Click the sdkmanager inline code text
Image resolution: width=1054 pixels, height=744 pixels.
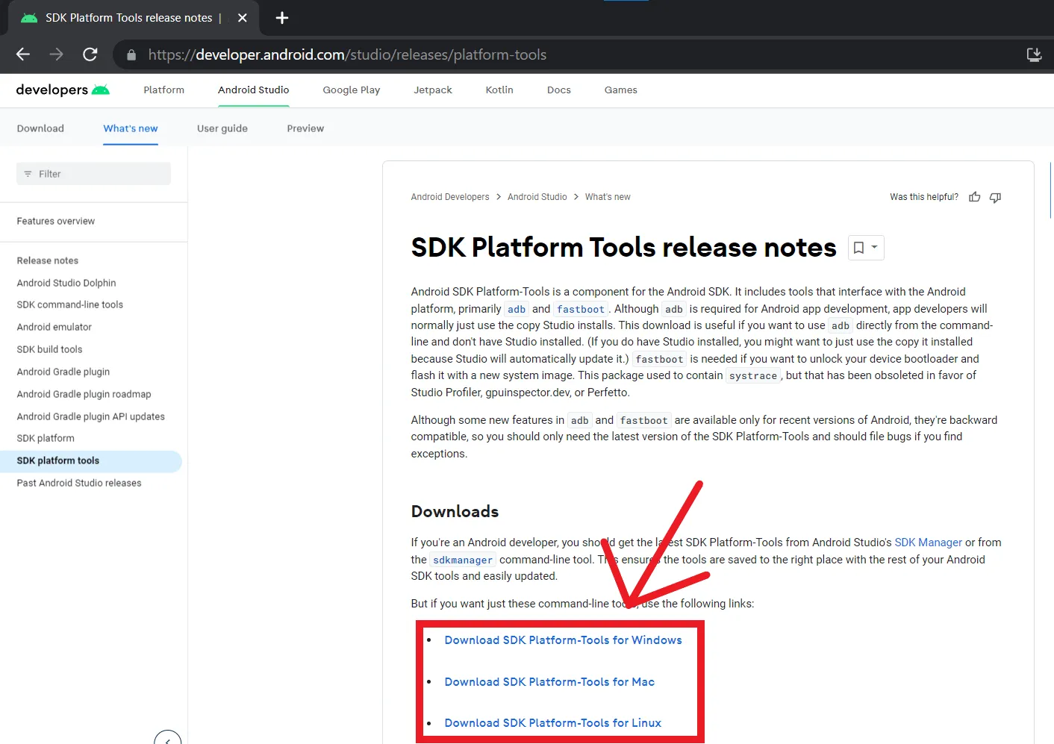click(x=463, y=560)
